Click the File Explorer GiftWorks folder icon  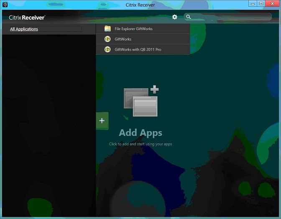point(107,29)
